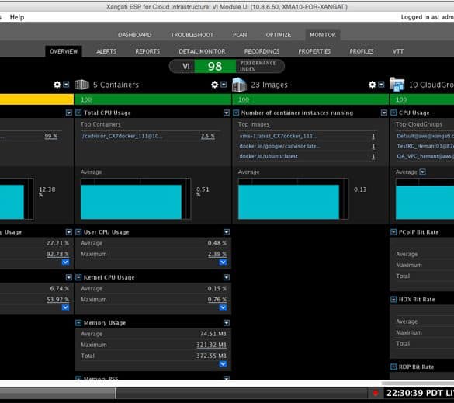Screen dimensions: 454x403
Task: Switch to the TROUBLESHOOT tab
Action: pos(192,35)
